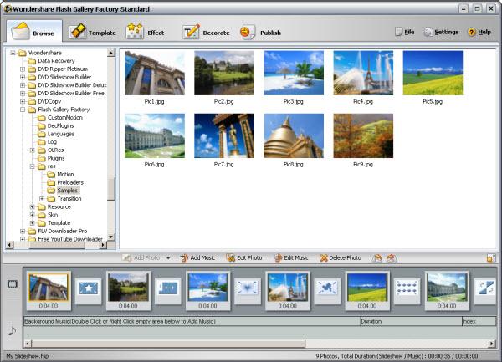Expand the Skin folder
Viewport: 502px width, 362px height.
[x=32, y=215]
